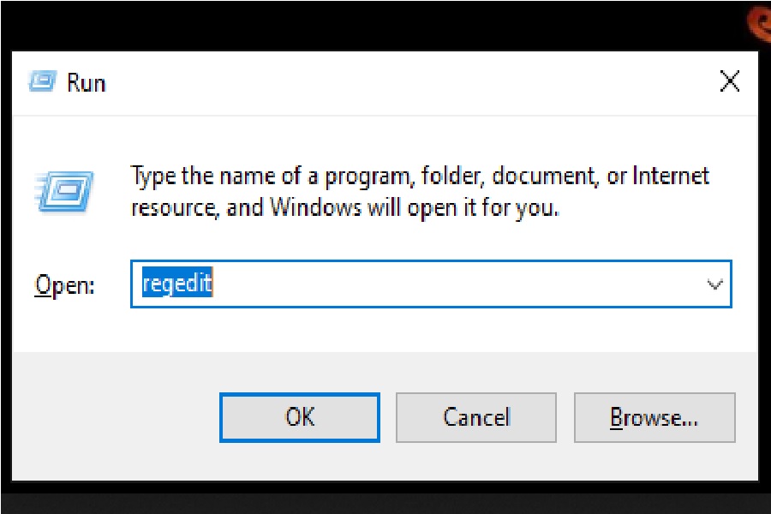Screen dimensions: 771x514
Task: Click the small Run icon in title bar
Action: (42, 82)
